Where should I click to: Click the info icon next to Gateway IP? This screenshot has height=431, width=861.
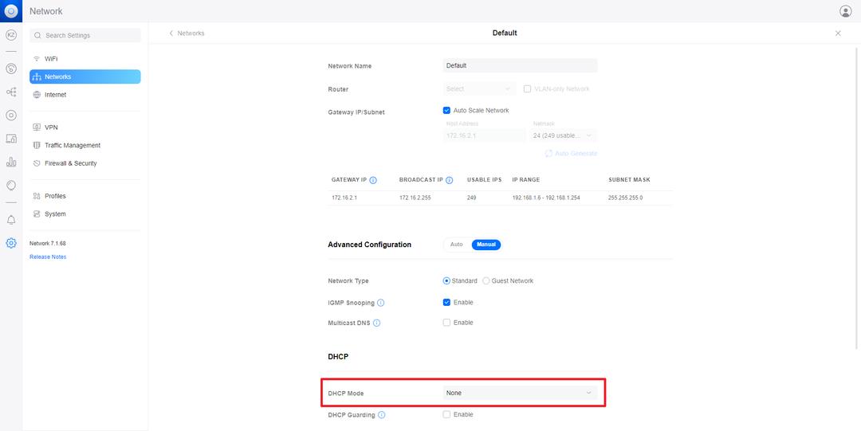tap(373, 180)
